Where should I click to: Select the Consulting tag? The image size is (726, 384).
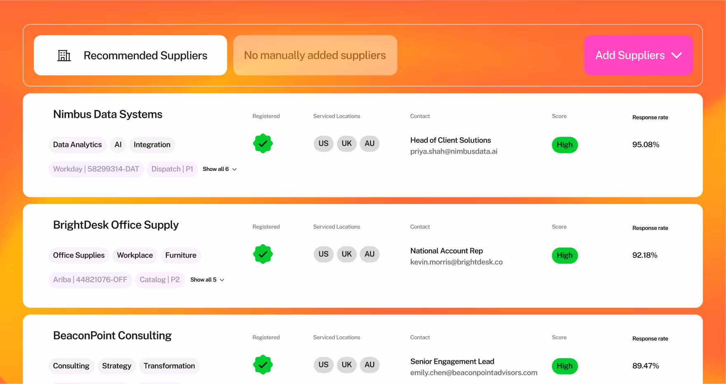(71, 366)
